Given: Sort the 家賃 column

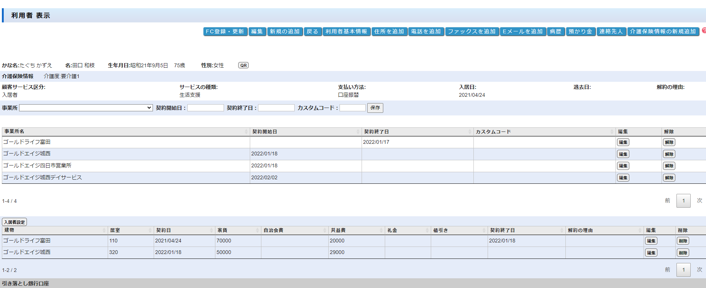Looking at the screenshot, I should click(x=257, y=230).
